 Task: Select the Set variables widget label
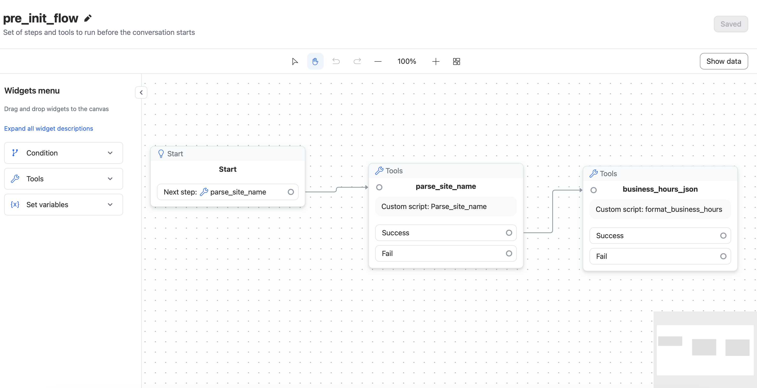point(47,205)
